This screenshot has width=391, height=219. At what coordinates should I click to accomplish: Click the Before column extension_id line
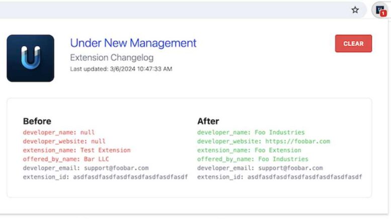tap(105, 177)
